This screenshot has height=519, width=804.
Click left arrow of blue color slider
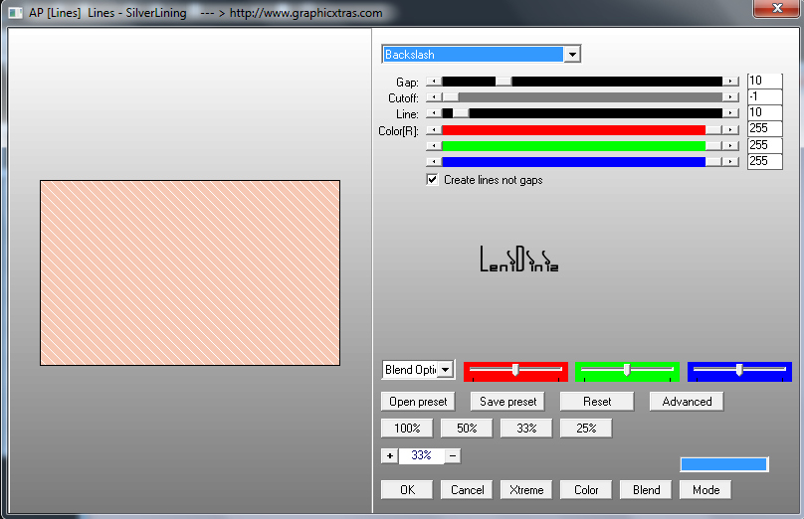(434, 162)
